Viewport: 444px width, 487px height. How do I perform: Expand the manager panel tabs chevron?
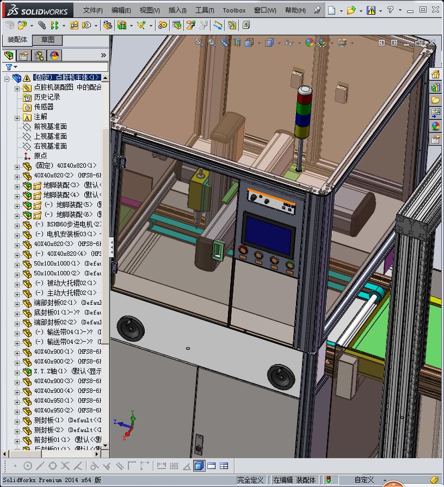click(103, 56)
